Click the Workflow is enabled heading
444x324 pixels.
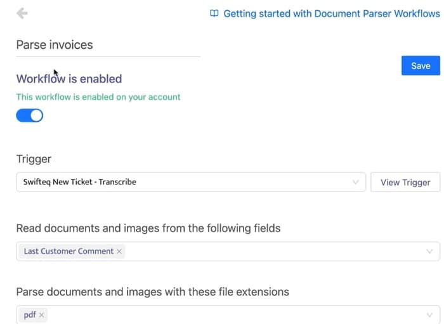point(69,79)
